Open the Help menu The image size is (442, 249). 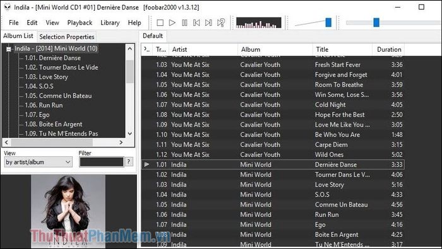point(134,23)
